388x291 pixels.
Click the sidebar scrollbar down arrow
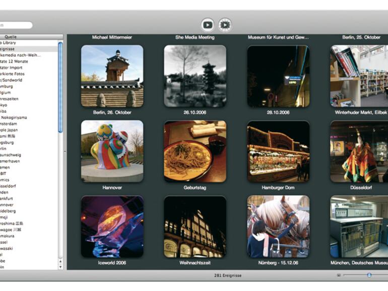pos(60,266)
